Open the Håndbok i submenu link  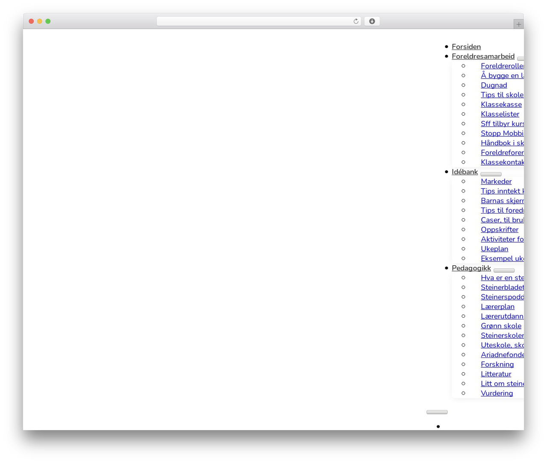[502, 143]
